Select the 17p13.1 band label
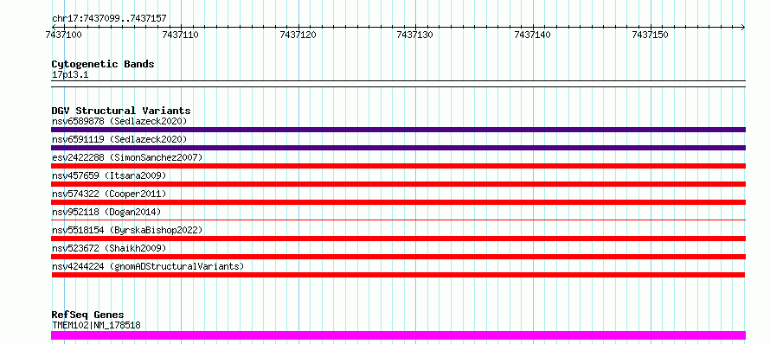 (x=70, y=75)
